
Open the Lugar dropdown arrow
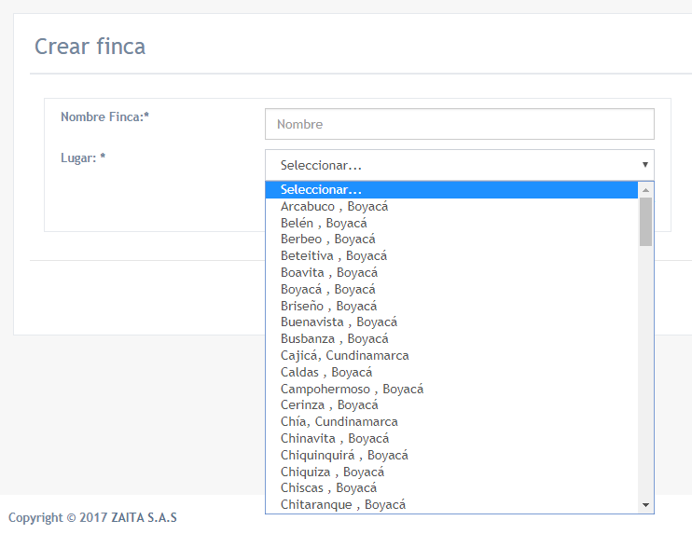[x=644, y=165]
